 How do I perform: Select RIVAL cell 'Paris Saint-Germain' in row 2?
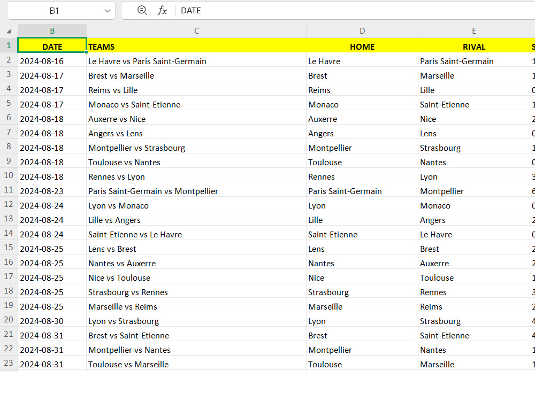[474, 61]
